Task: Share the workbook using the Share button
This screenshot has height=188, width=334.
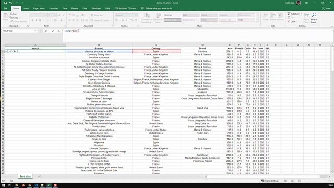Action: tap(326, 8)
